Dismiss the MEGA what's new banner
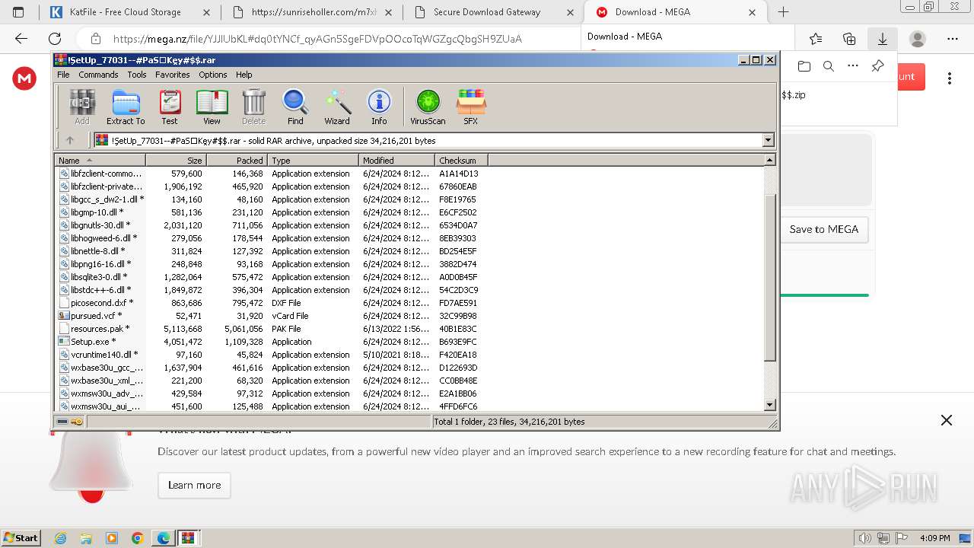This screenshot has height=548, width=974. [x=947, y=420]
